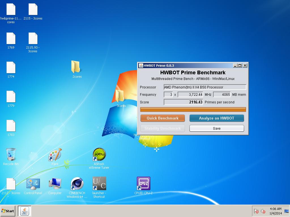Launch the Paint shortcut icon

coord(55,154)
